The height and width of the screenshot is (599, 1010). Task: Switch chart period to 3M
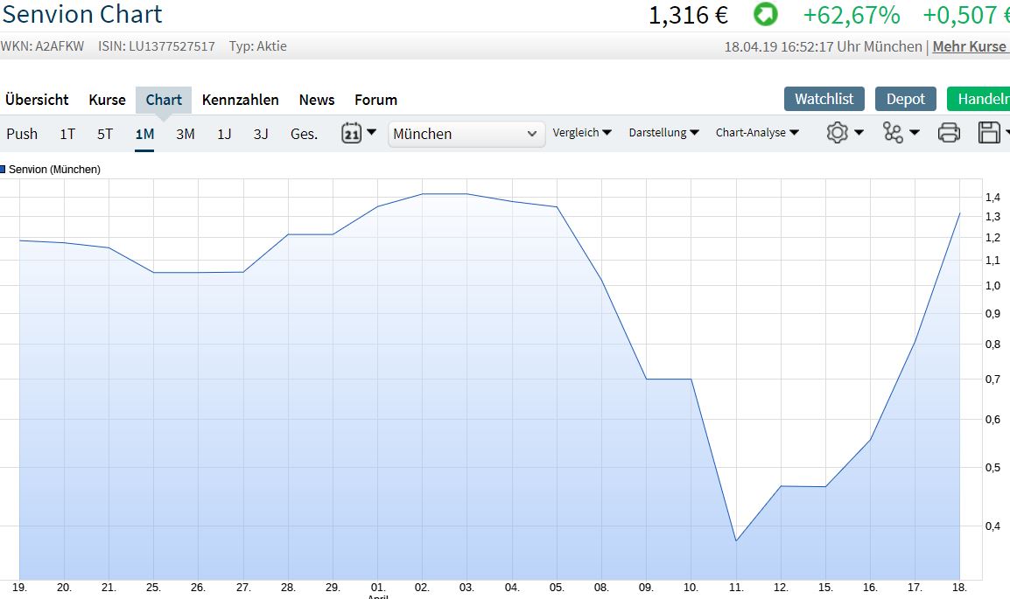pyautogui.click(x=185, y=134)
